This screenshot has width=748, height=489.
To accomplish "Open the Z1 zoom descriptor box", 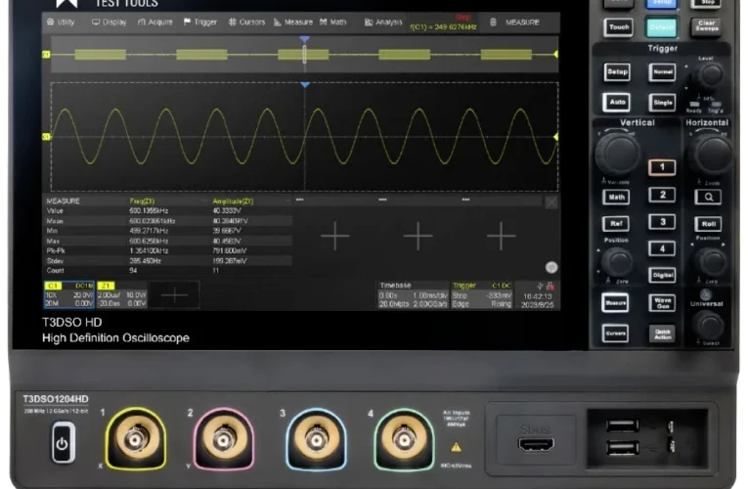I will [121, 294].
